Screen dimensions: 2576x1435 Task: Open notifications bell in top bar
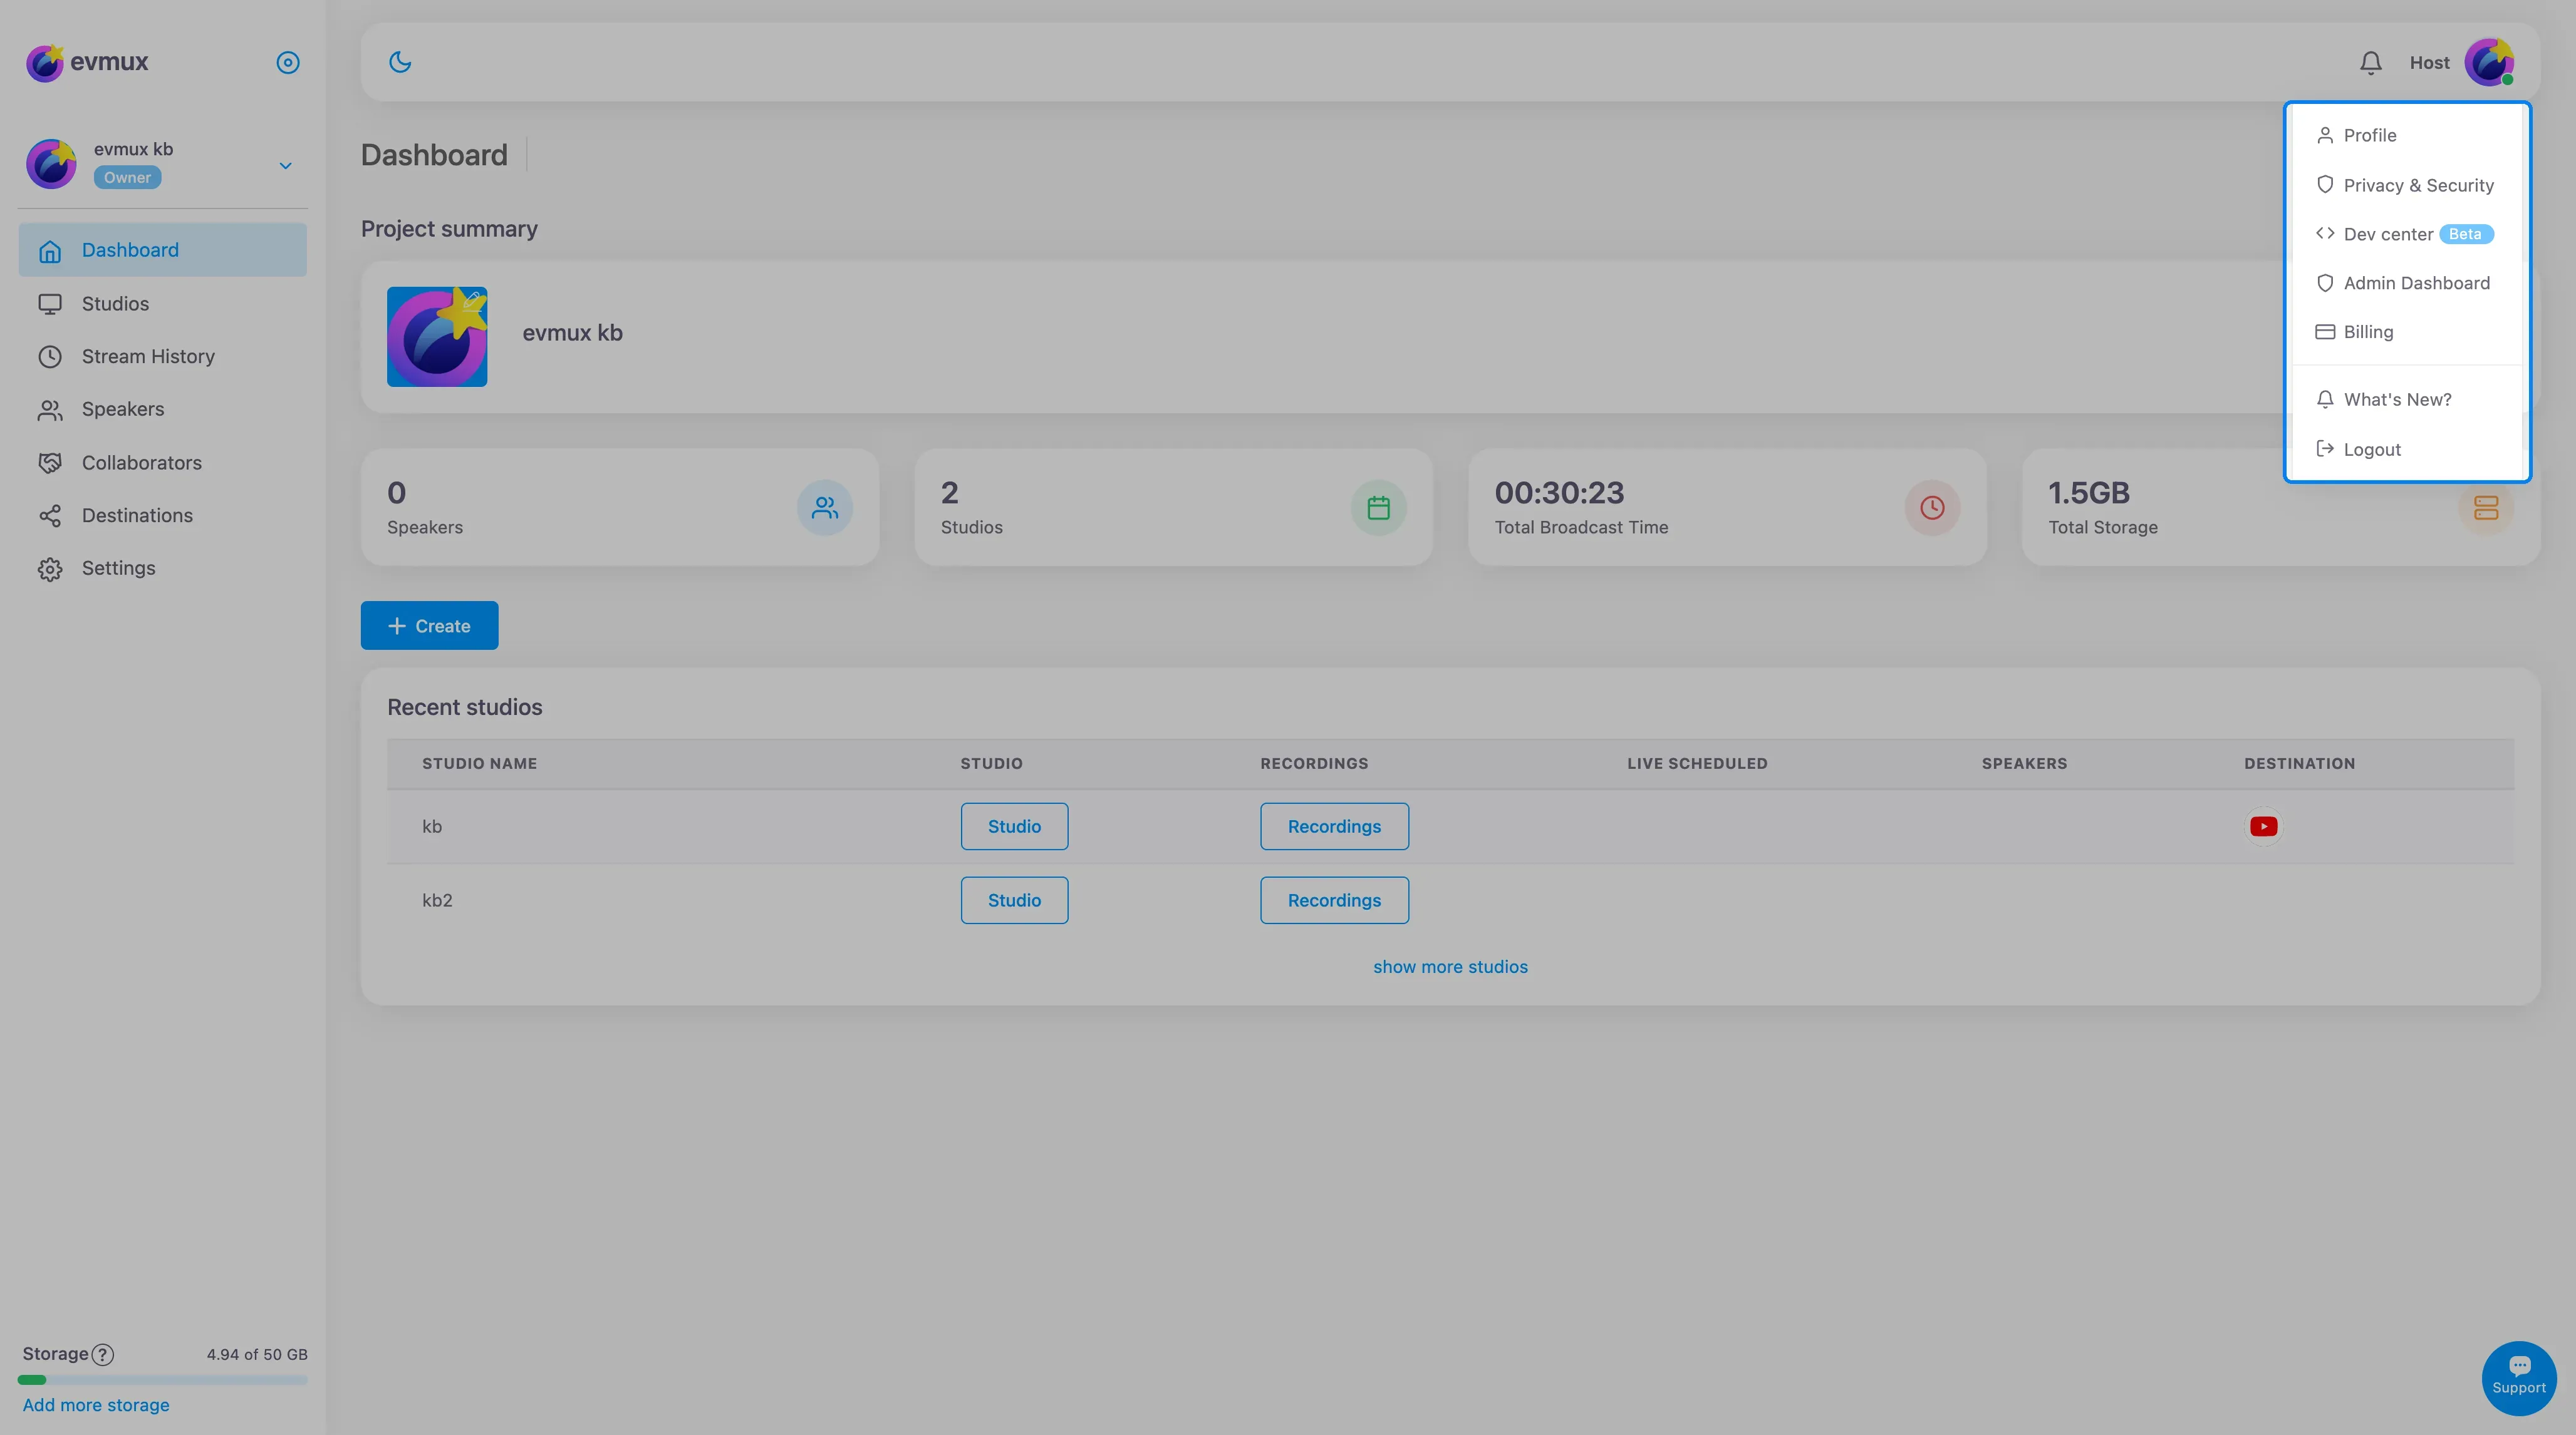click(x=2370, y=63)
